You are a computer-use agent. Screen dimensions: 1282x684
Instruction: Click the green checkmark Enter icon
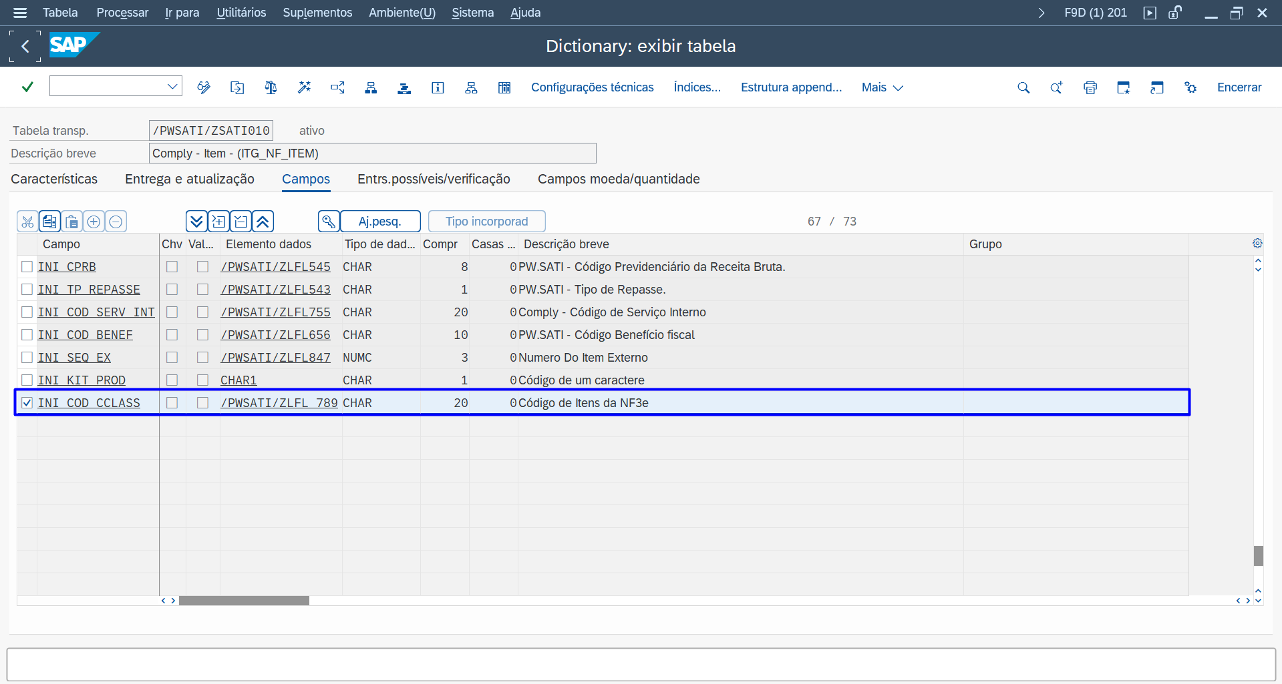coord(27,87)
